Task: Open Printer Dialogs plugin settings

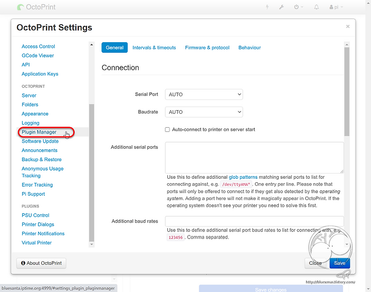Action: coord(38,225)
